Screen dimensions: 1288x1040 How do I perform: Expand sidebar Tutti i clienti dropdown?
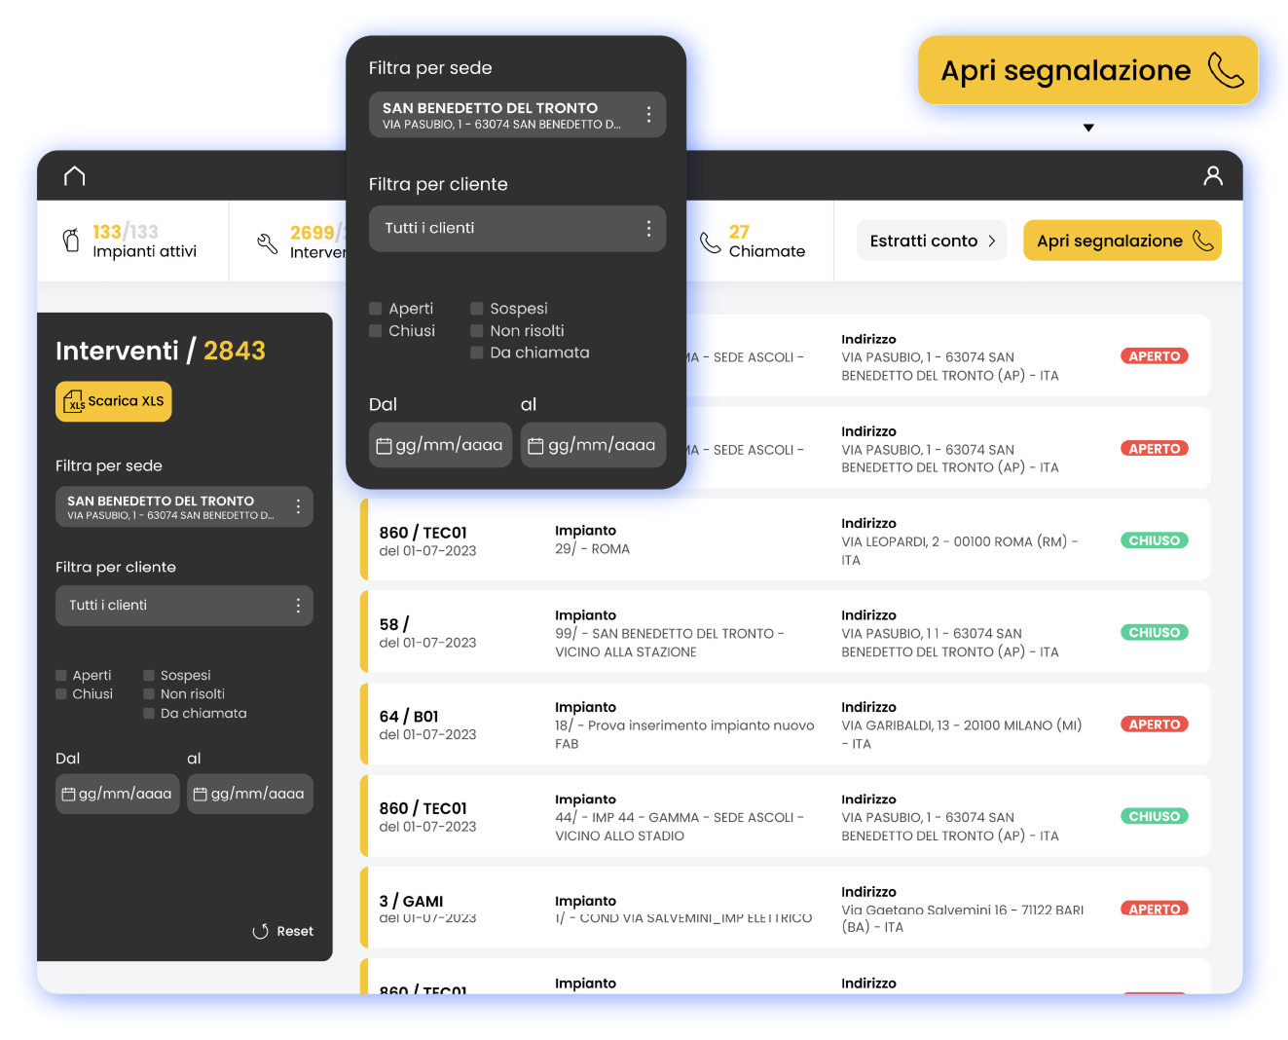pos(184,606)
